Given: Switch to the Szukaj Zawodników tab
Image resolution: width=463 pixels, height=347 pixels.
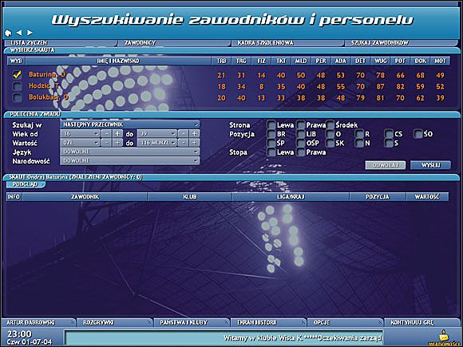Looking at the screenshot, I should [402, 43].
